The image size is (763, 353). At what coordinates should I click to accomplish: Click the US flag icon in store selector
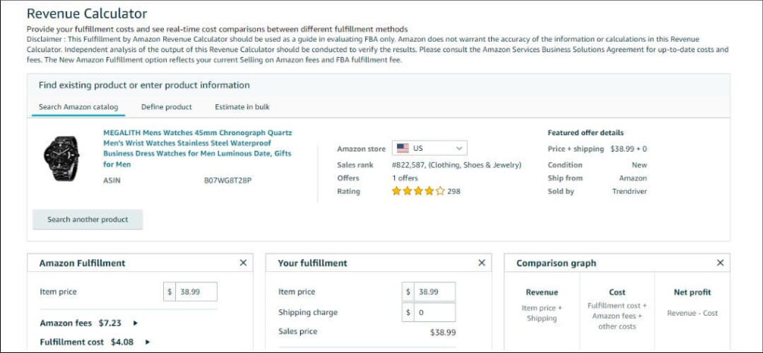coord(402,148)
